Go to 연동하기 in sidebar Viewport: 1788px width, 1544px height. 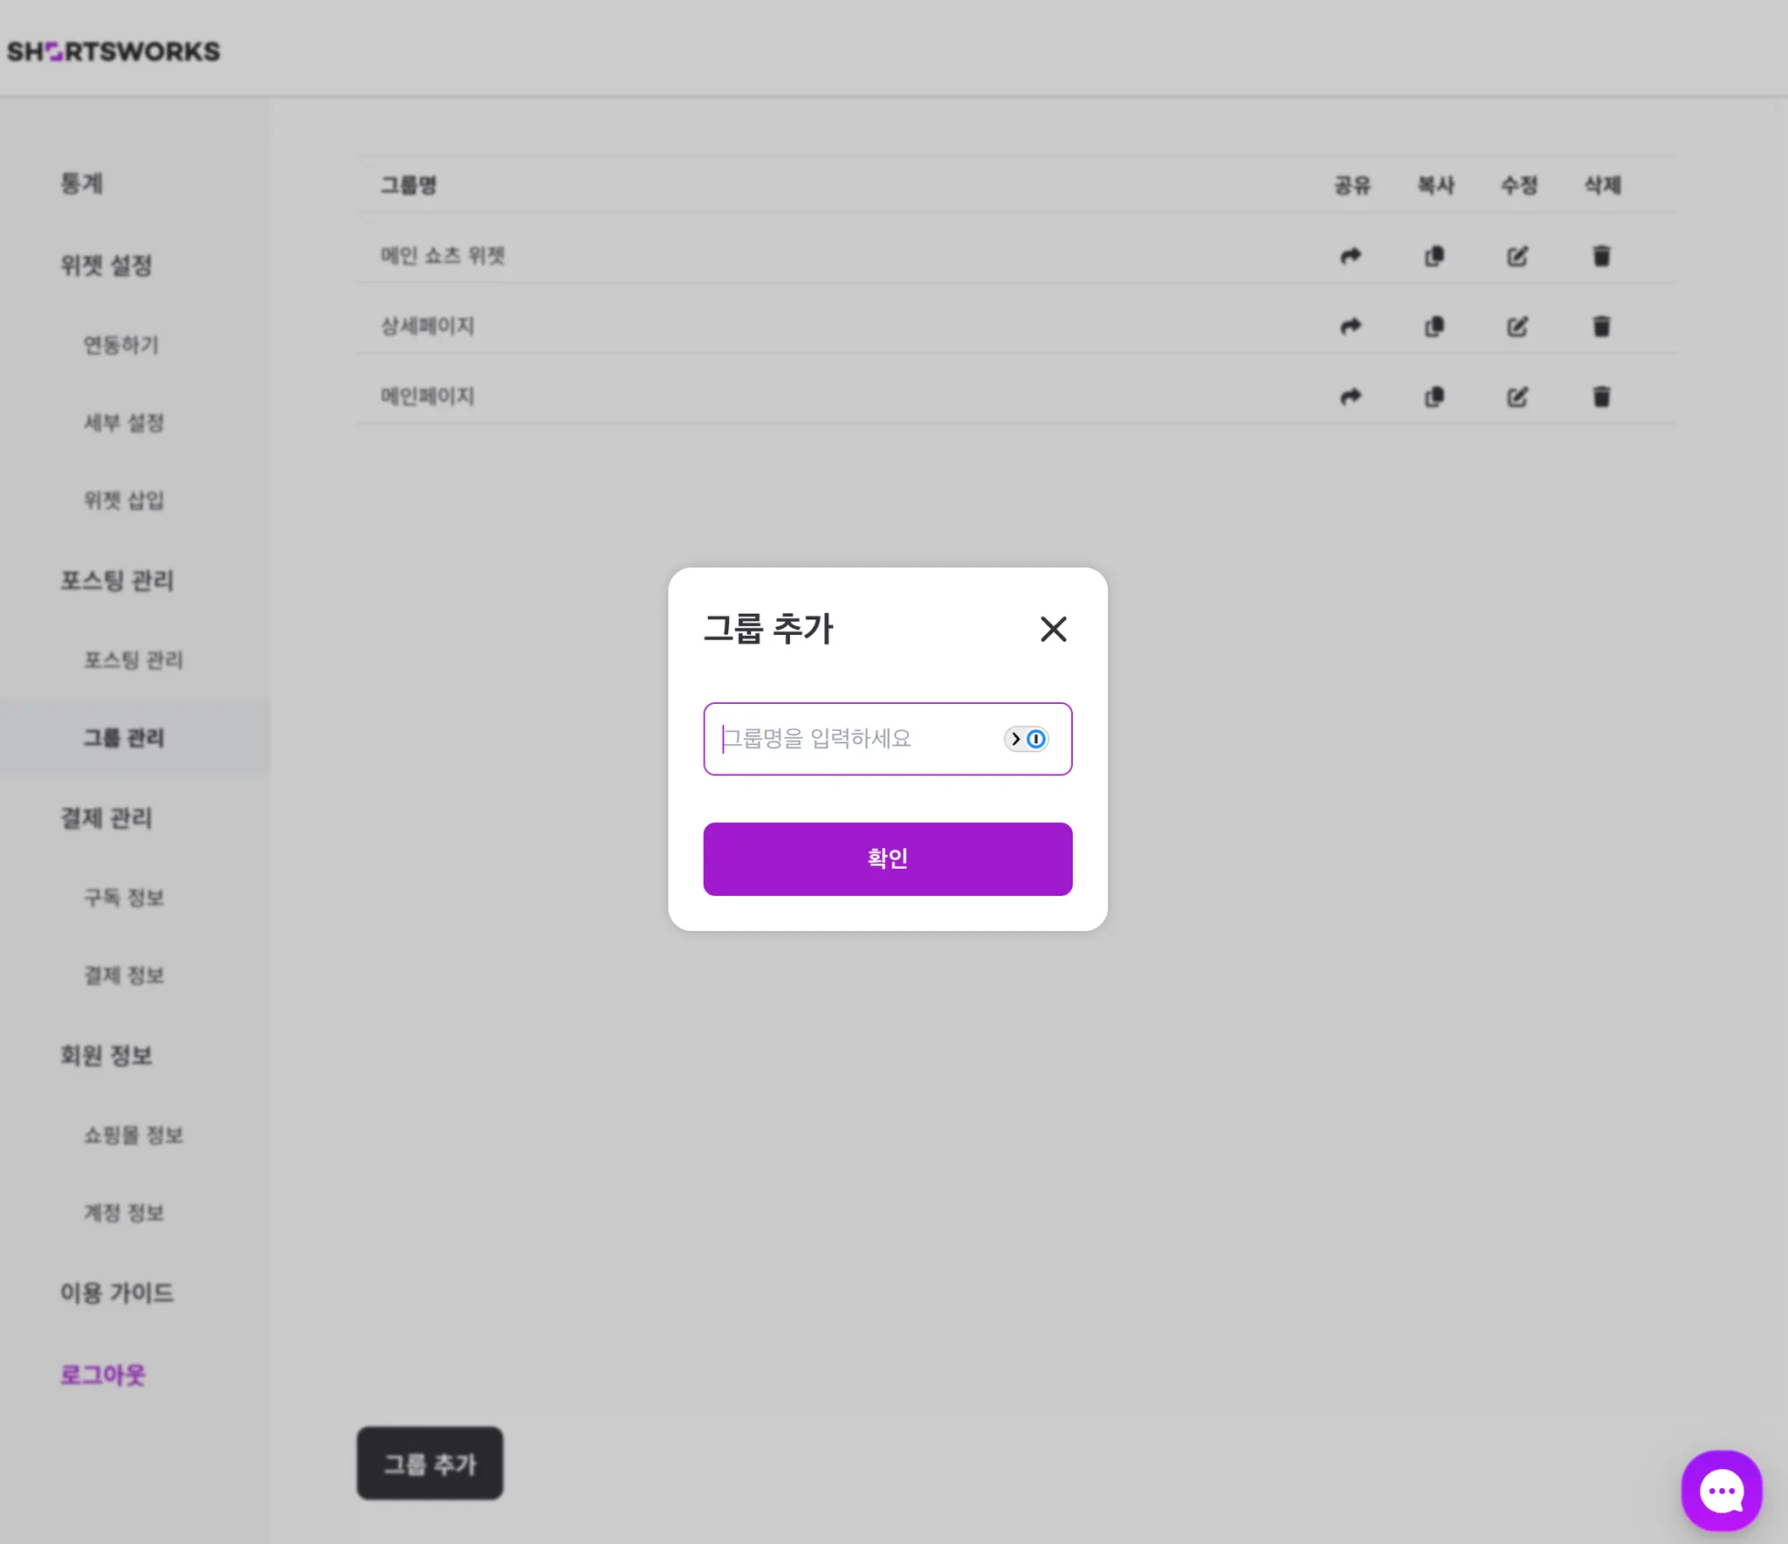120,345
